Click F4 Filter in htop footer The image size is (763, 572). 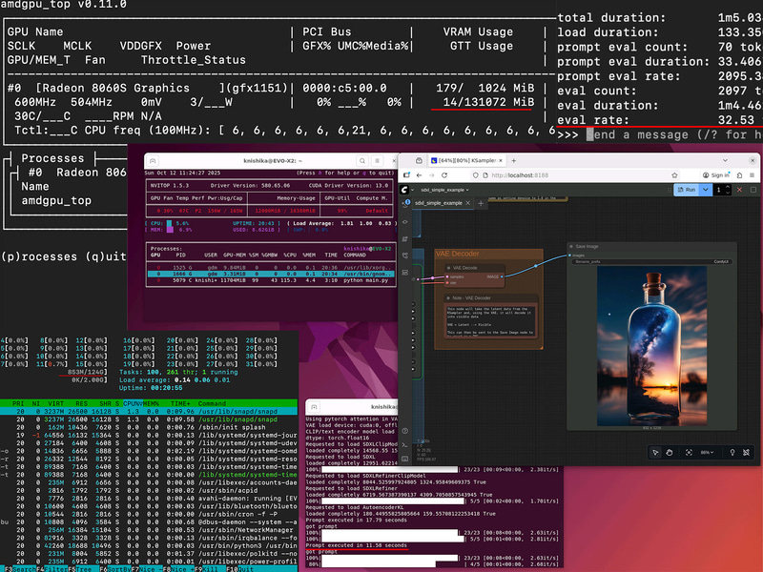coord(52,568)
